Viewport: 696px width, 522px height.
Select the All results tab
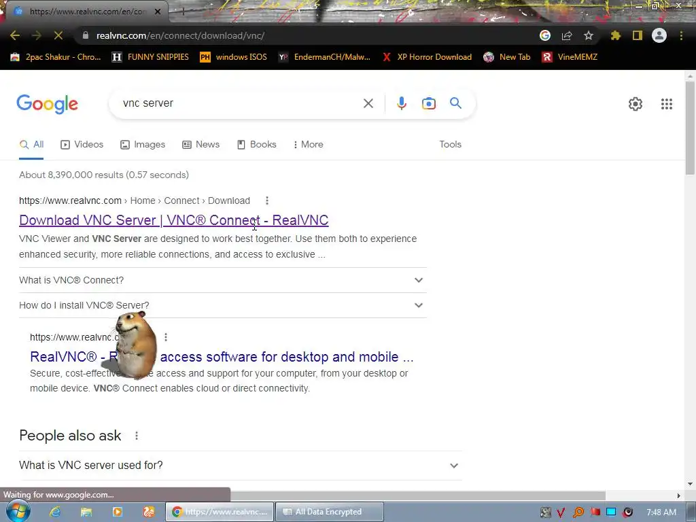pyautogui.click(x=31, y=145)
